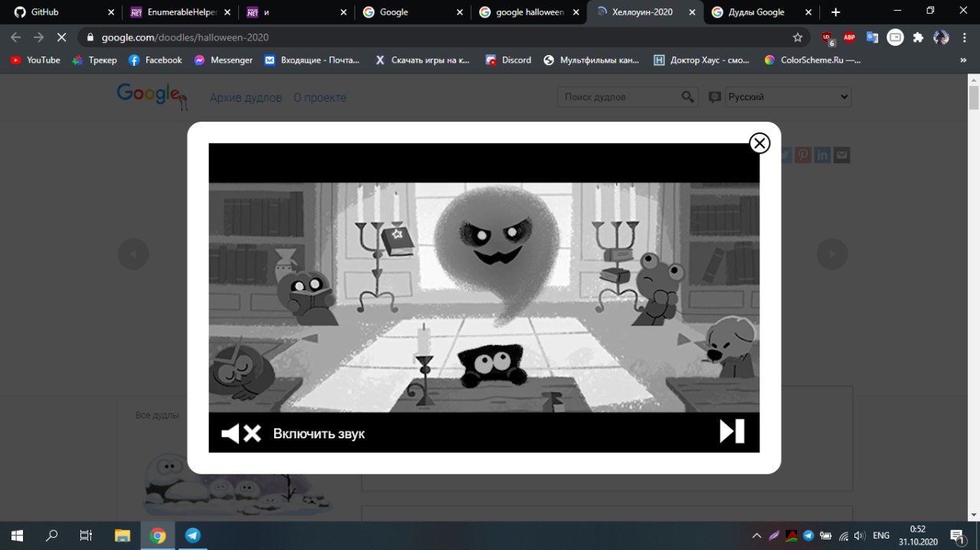Share via the LinkedIn icon
Image resolution: width=980 pixels, height=550 pixels.
822,155
